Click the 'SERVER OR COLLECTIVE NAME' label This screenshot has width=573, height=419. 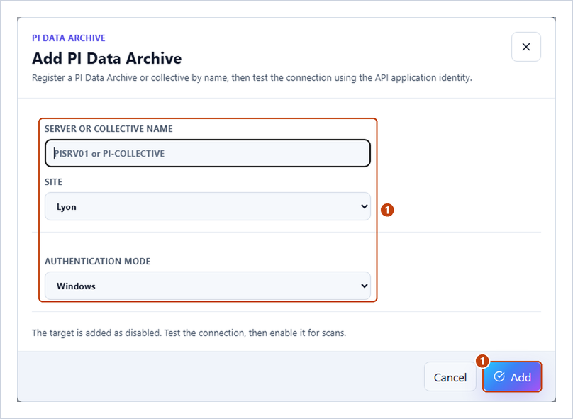pyautogui.click(x=109, y=129)
